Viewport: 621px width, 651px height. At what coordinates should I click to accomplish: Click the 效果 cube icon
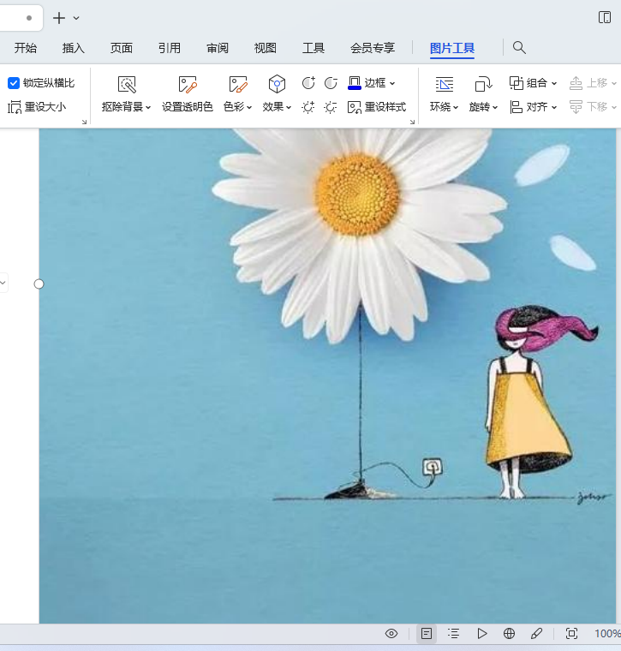click(x=277, y=84)
